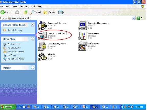Click the Outlook Express Quick Launch icon

(24, 107)
